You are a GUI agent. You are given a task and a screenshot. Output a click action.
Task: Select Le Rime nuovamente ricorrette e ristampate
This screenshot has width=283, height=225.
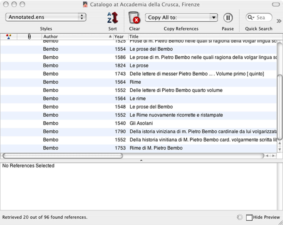pos(138,115)
